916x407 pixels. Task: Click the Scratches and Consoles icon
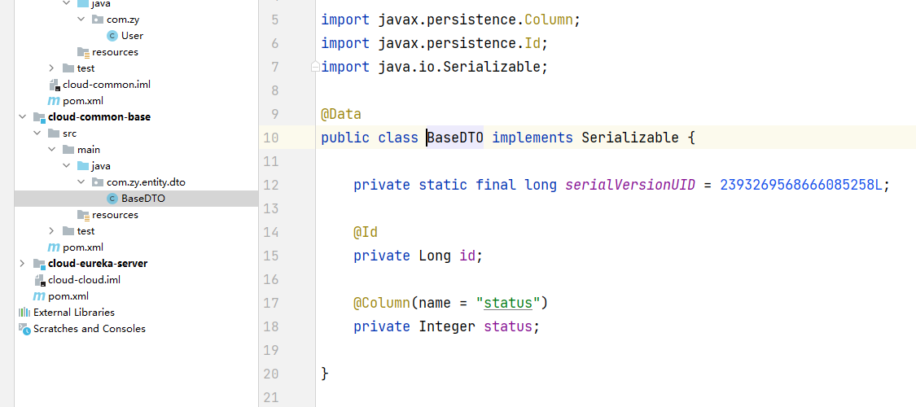coord(24,329)
